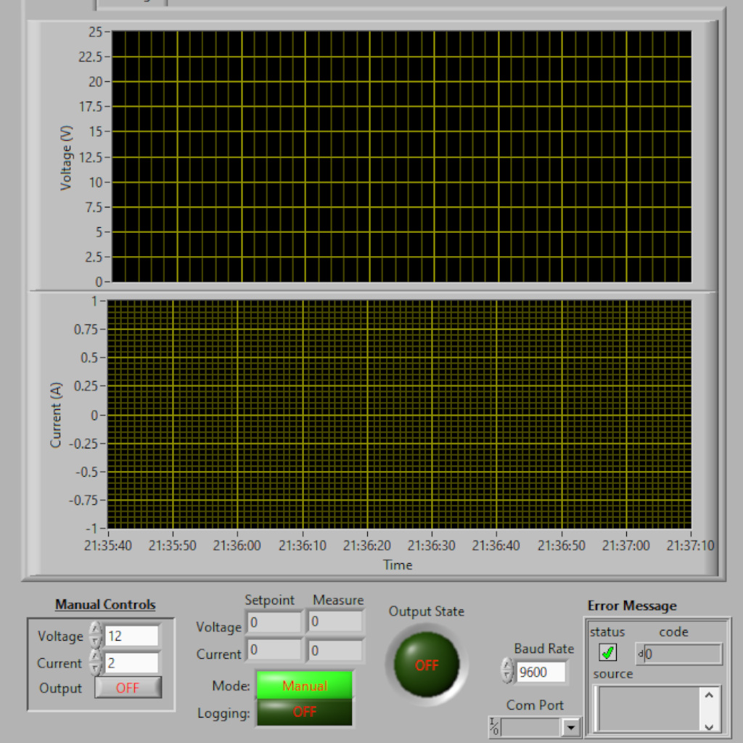Click the 21:37:10 time axis label
The height and width of the screenshot is (743, 743).
(x=690, y=546)
